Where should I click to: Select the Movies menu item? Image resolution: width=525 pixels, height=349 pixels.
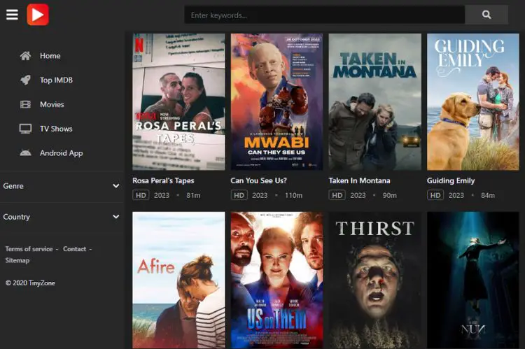(x=52, y=104)
